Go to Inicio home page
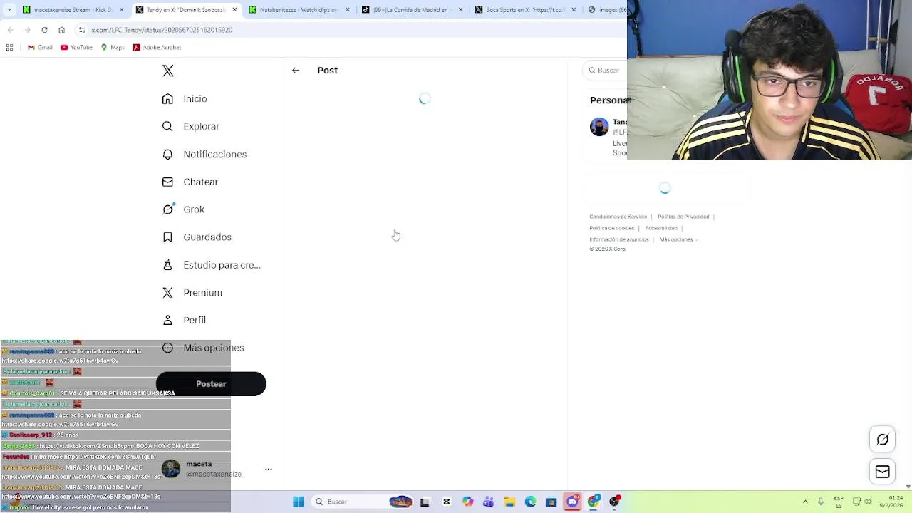The width and height of the screenshot is (912, 513). 185,99
